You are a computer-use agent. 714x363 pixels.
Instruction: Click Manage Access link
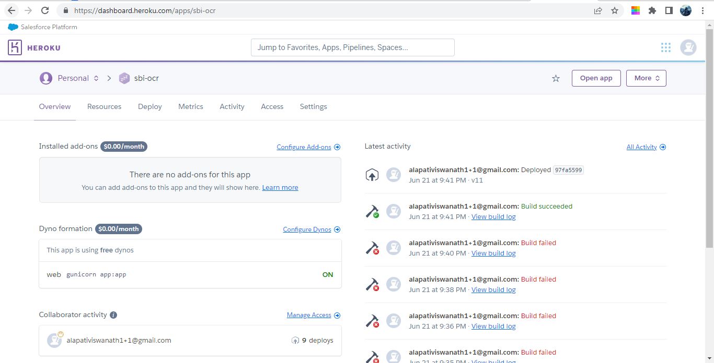[314, 315]
